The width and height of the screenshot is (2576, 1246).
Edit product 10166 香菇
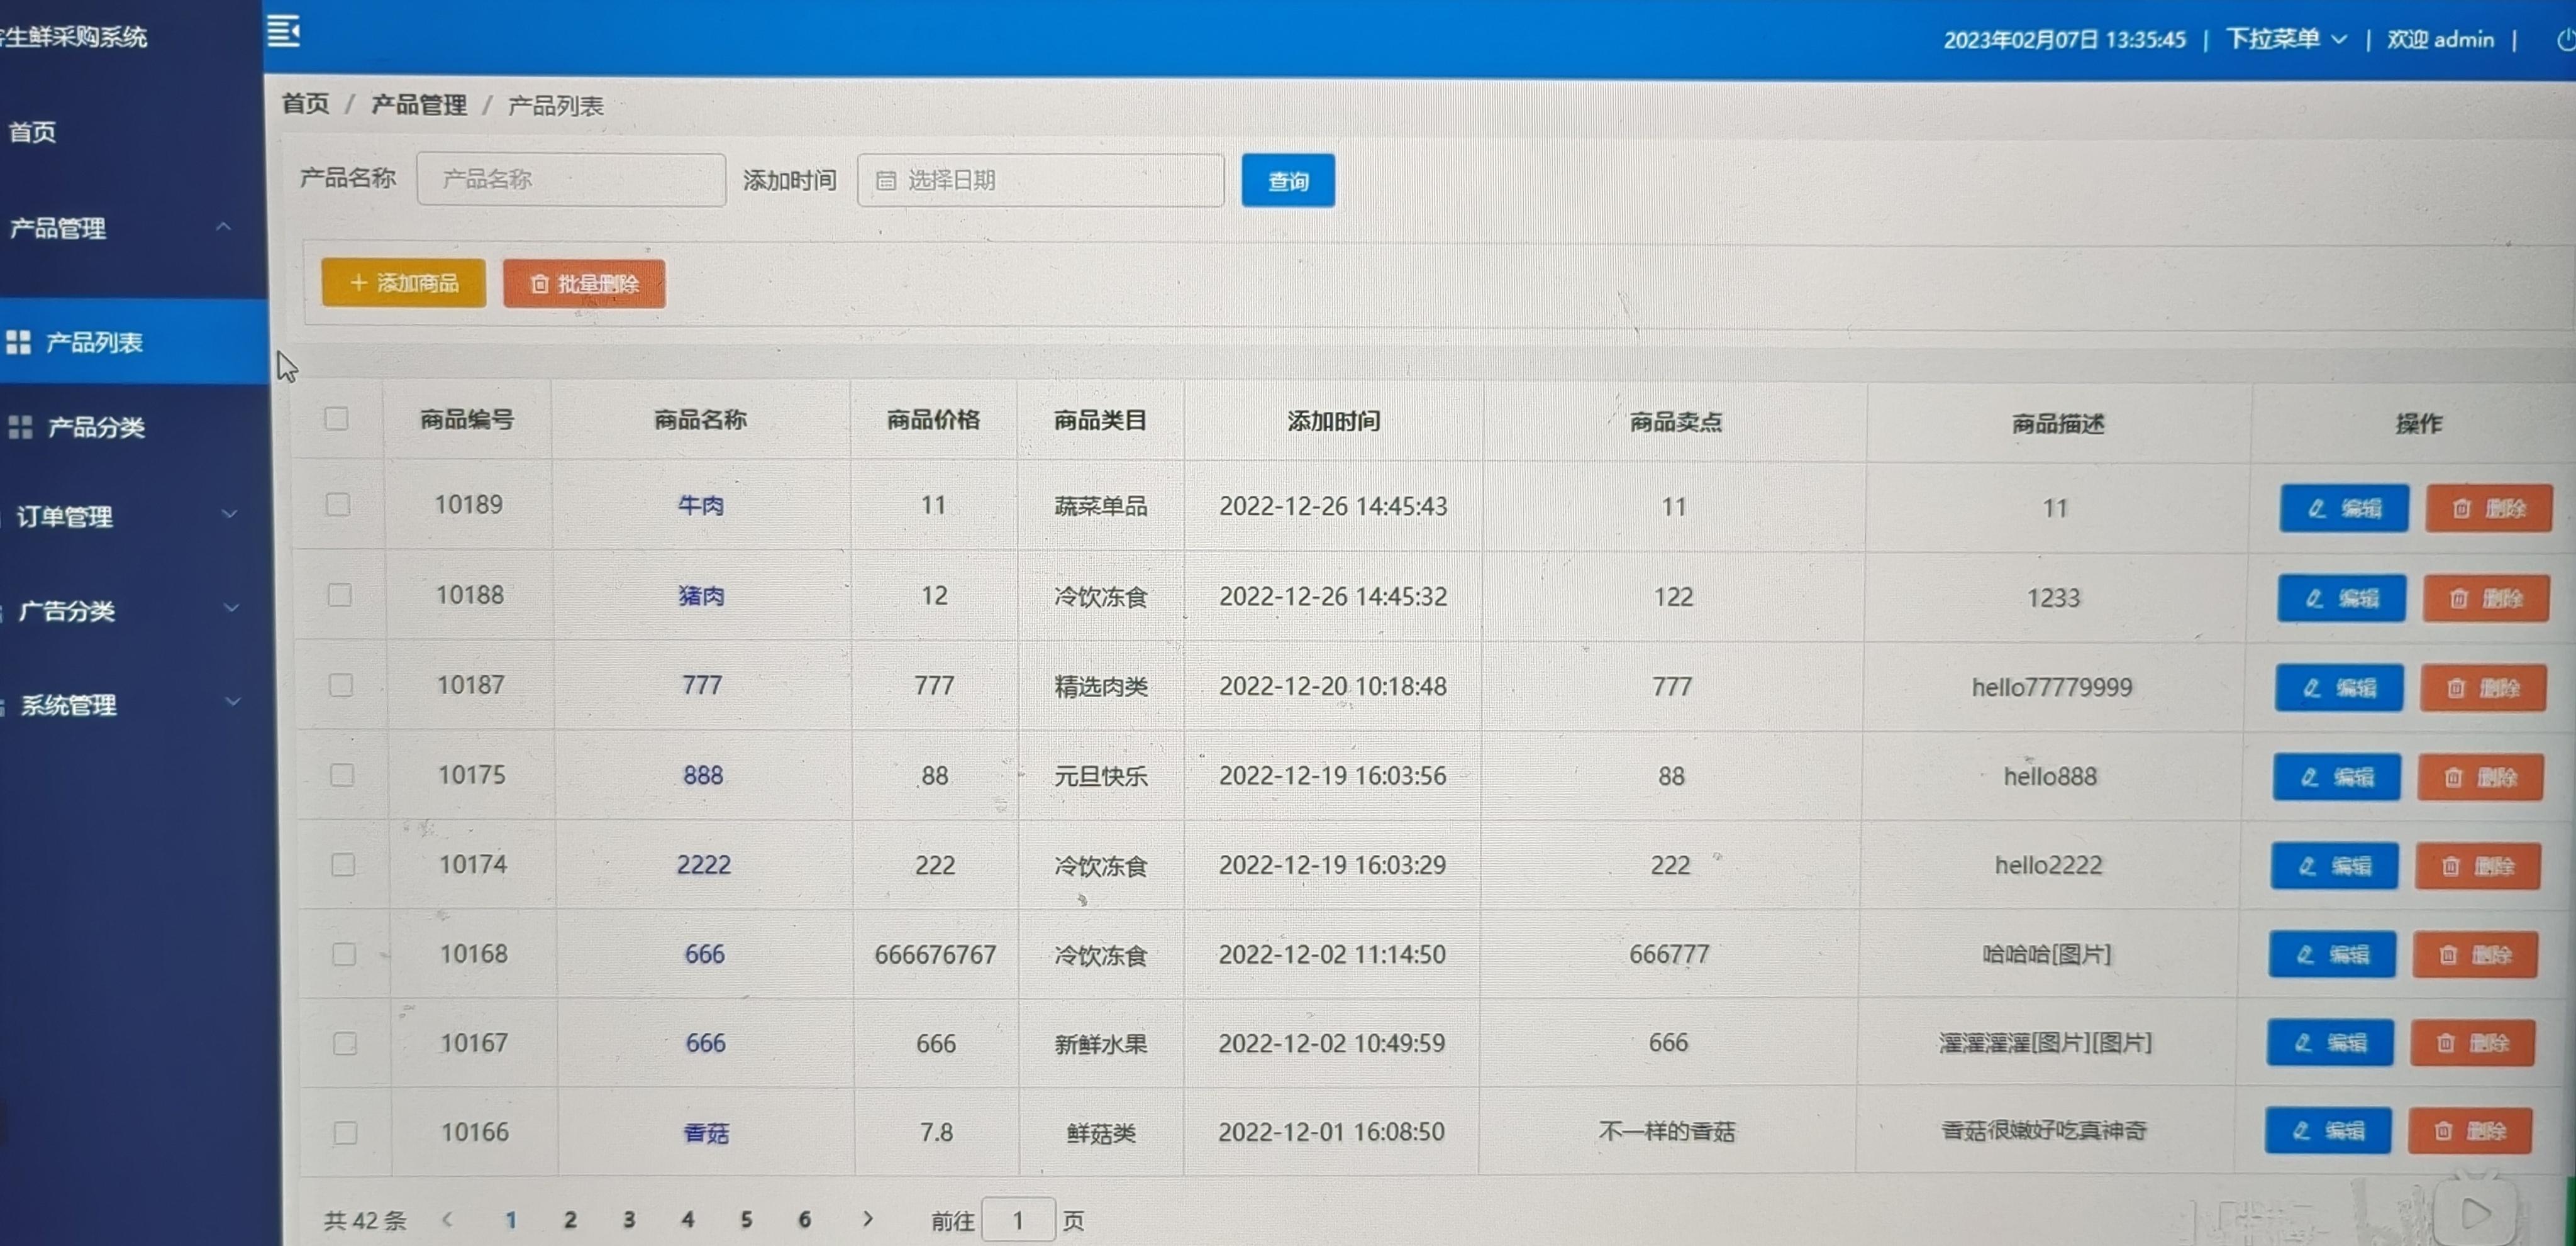click(2328, 1130)
